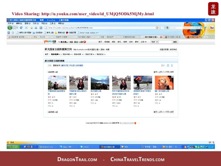Click the magnifier in the Google search box
This screenshot has height=166, width=221.
201,28
